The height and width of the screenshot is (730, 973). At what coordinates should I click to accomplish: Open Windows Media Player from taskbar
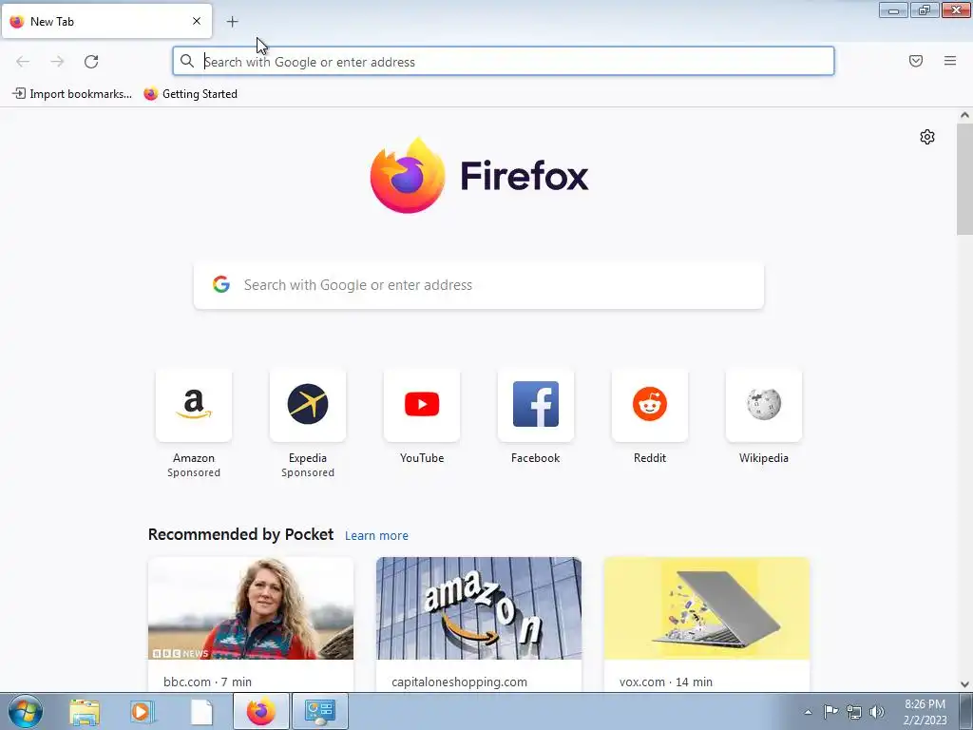143,712
